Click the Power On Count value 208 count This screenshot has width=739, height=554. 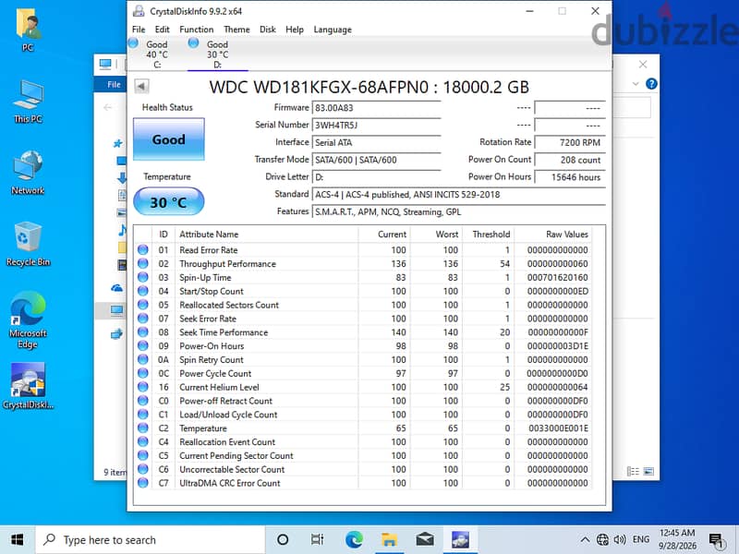pyautogui.click(x=569, y=160)
